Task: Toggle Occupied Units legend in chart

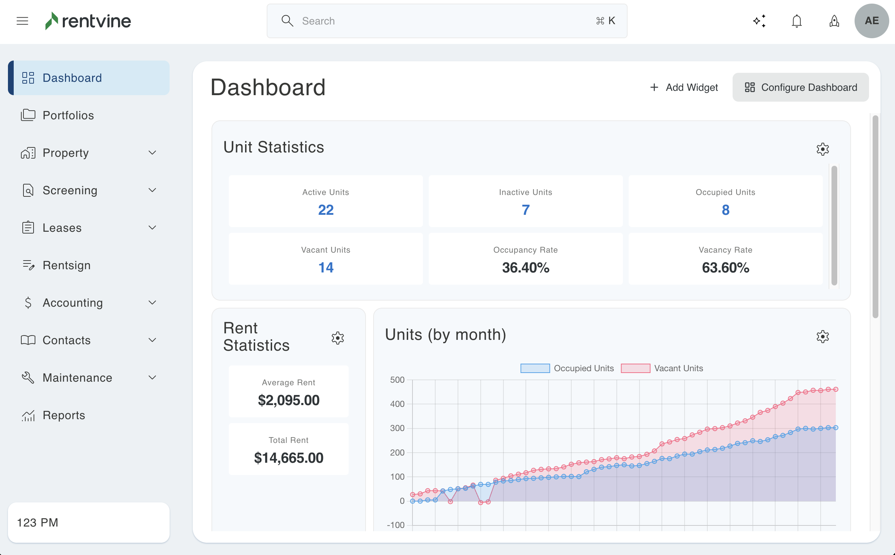Action: pyautogui.click(x=567, y=368)
